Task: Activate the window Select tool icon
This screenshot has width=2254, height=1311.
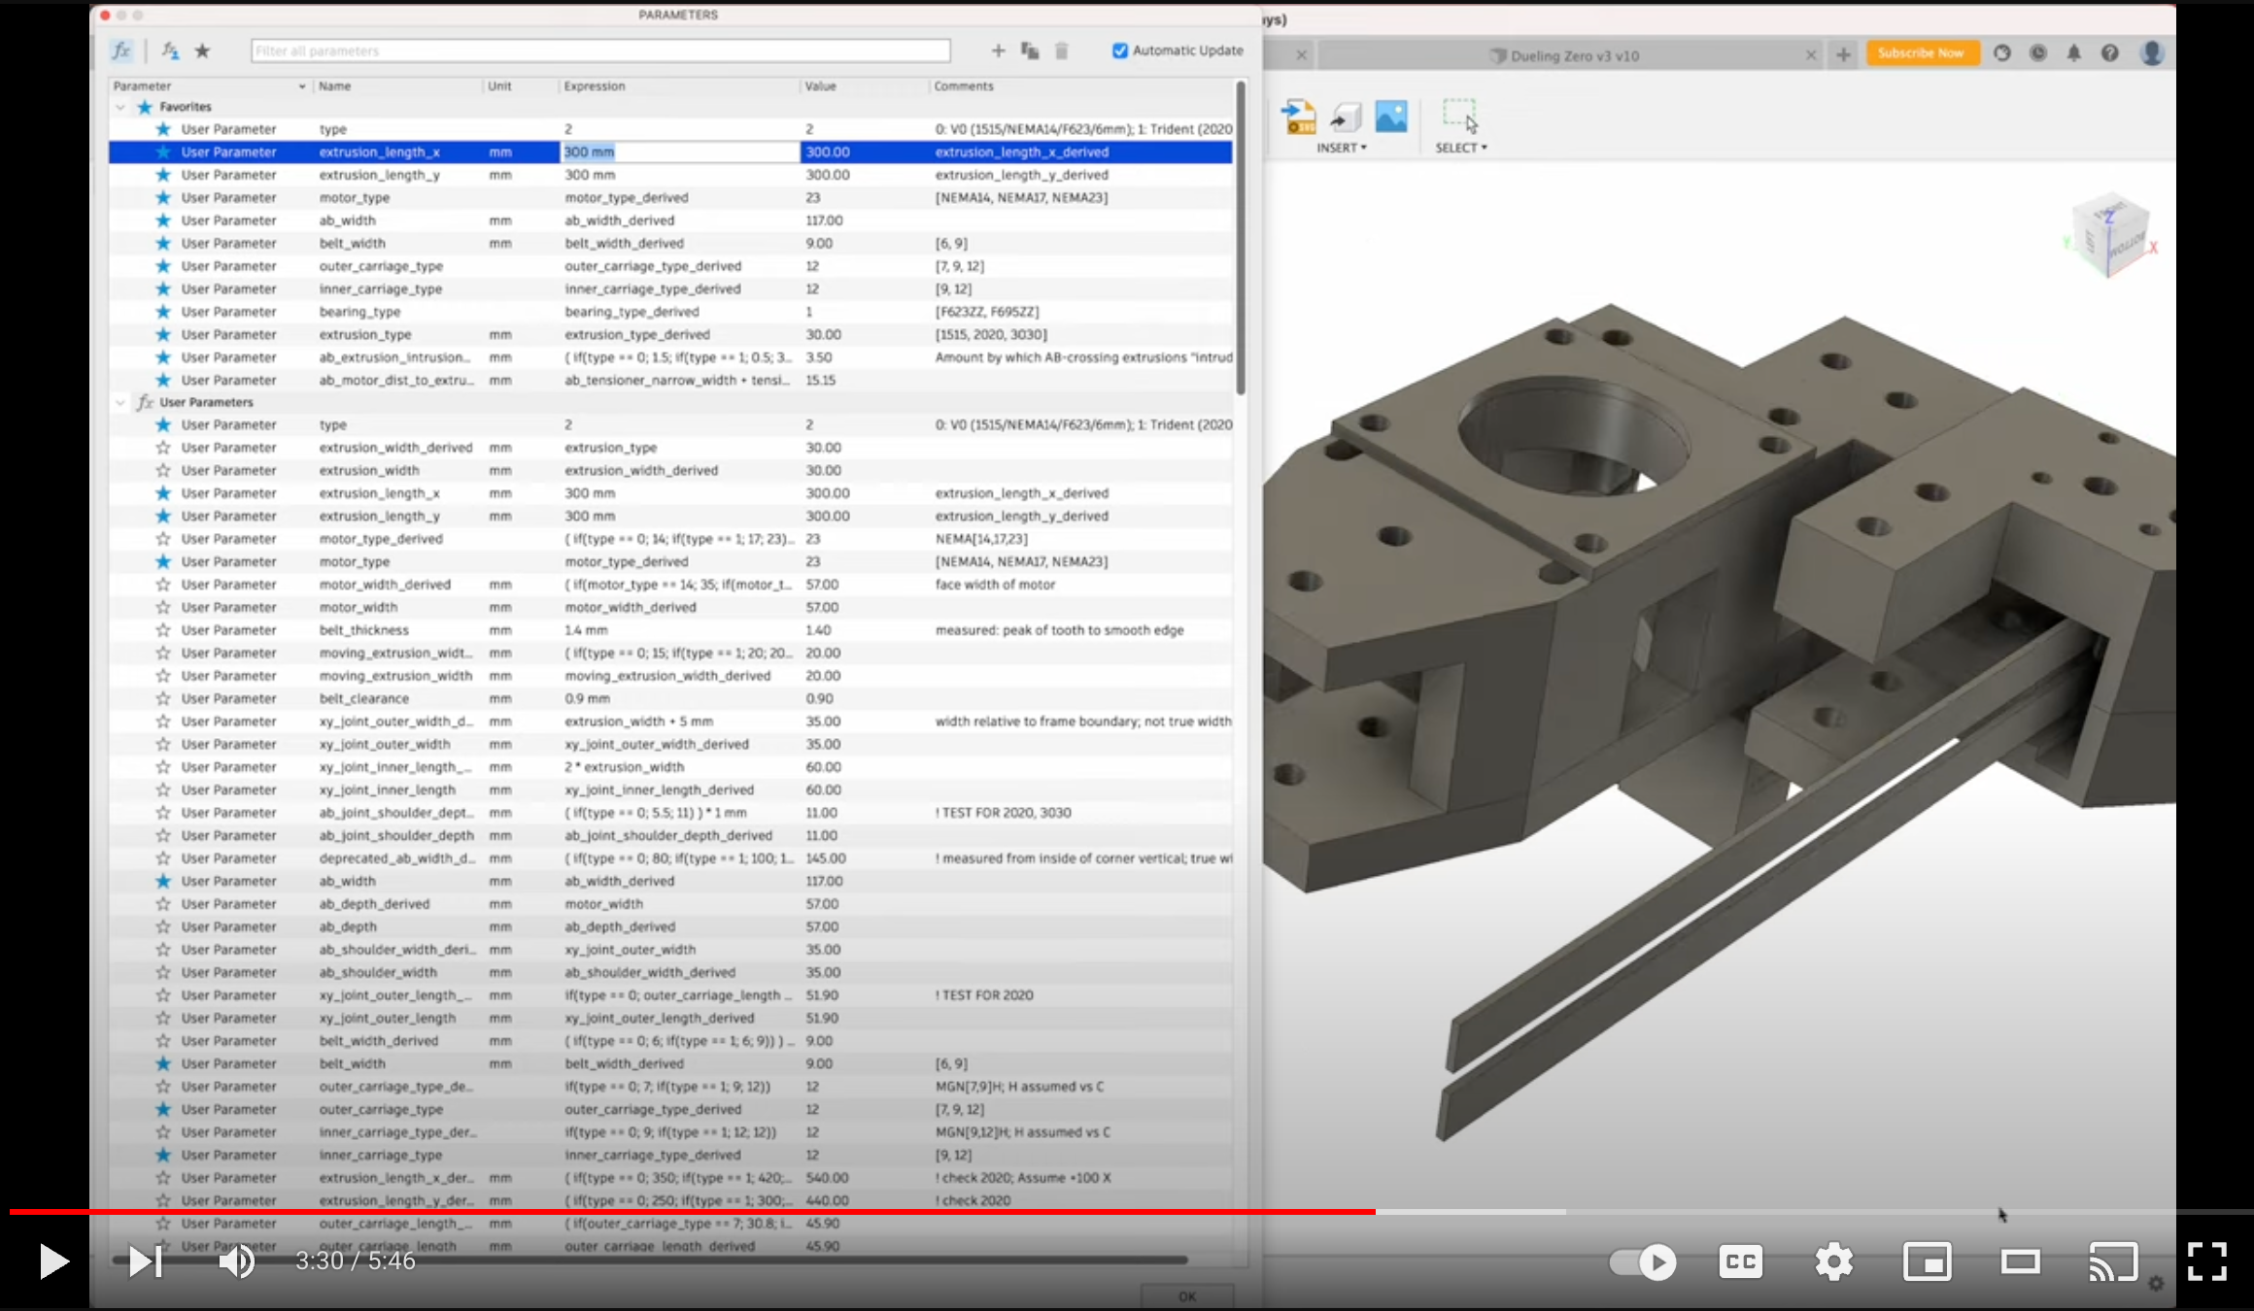Action: pos(1459,116)
